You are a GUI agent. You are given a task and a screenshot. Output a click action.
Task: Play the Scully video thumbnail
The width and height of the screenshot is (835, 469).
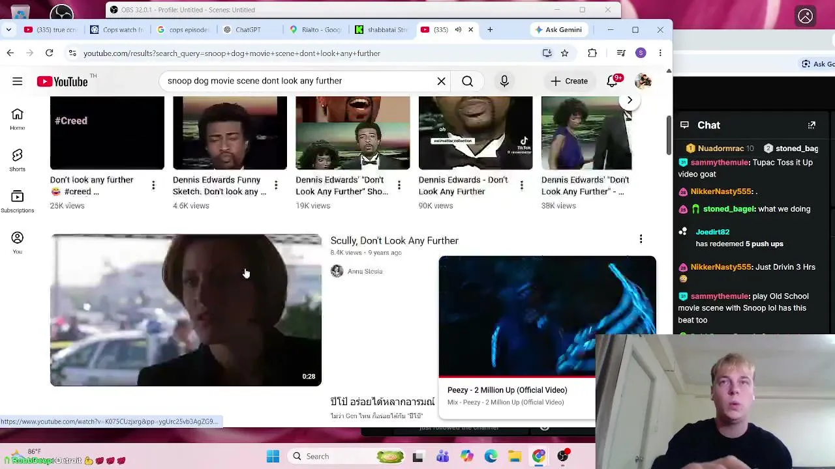[x=186, y=310]
